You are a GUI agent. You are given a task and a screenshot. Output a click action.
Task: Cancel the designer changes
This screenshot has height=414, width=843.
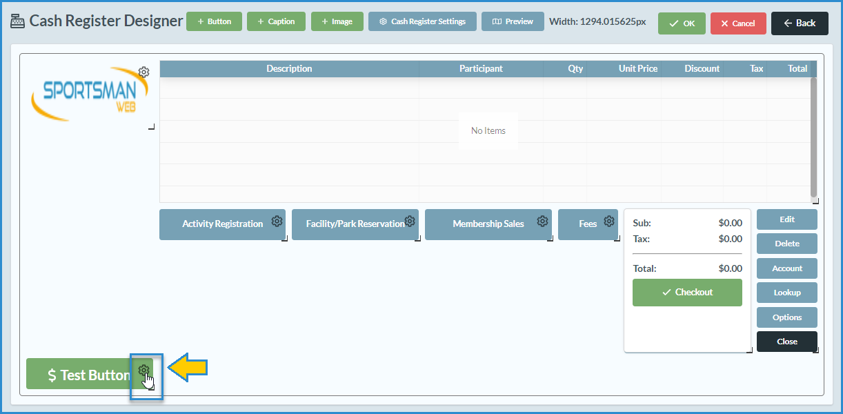[x=737, y=23]
